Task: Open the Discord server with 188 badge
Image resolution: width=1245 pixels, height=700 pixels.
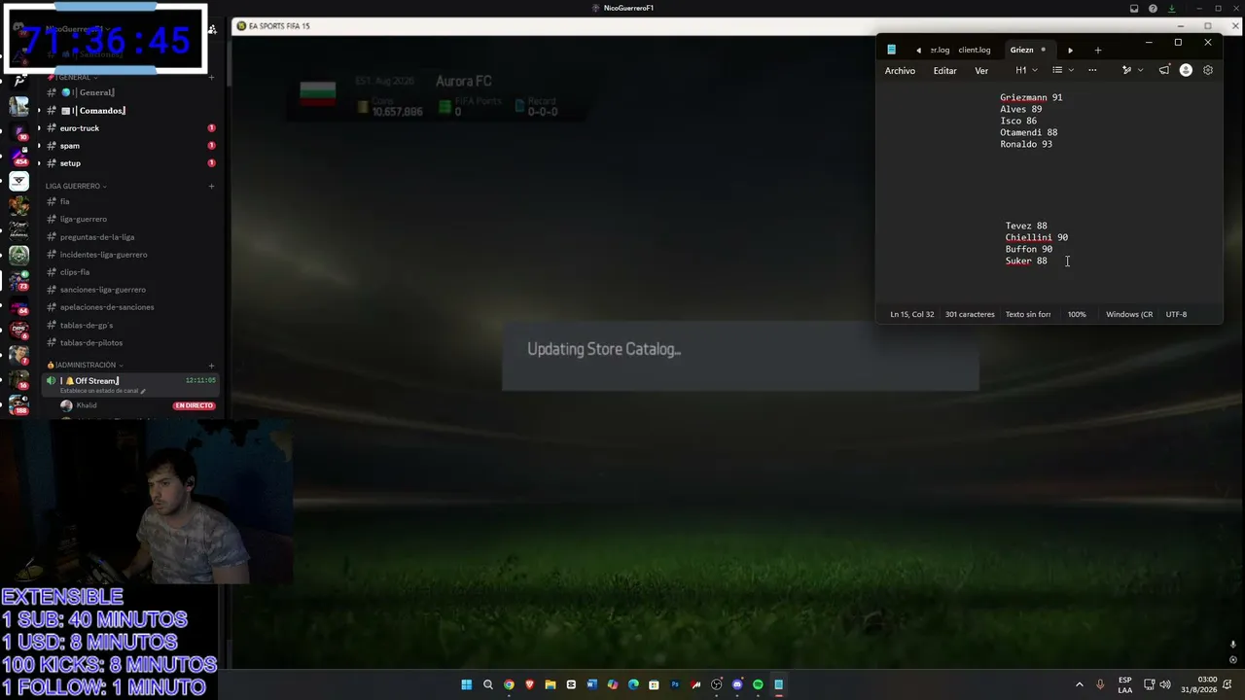Action: (x=18, y=403)
